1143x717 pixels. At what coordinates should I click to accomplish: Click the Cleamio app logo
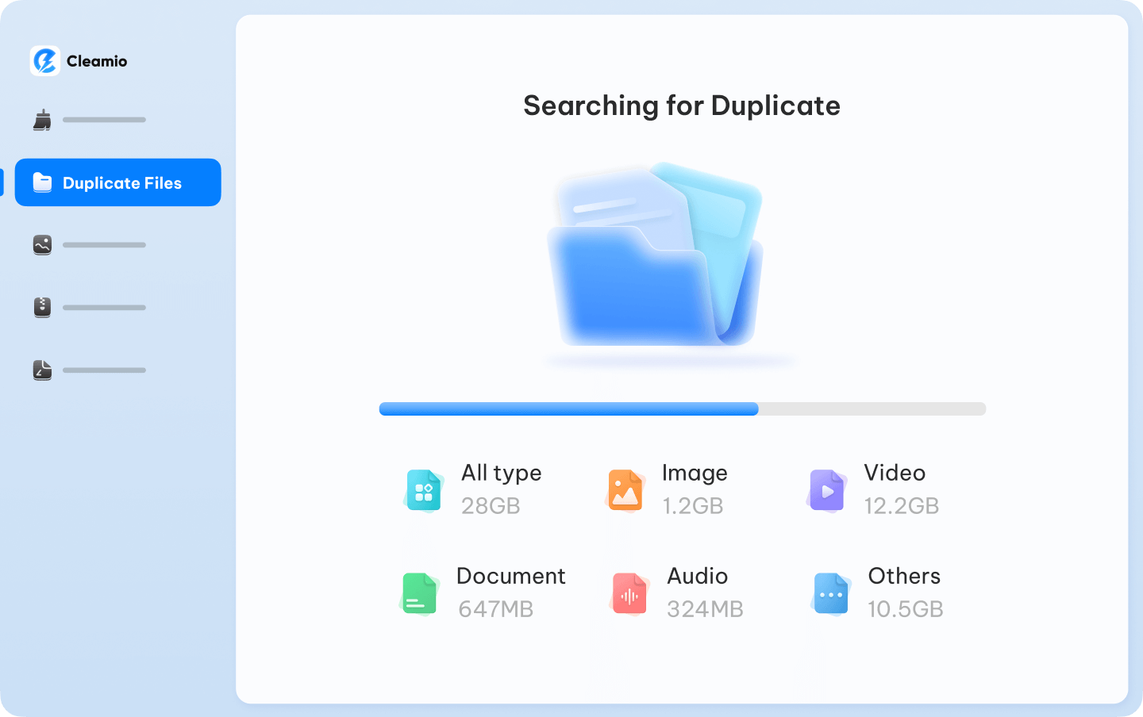coord(45,60)
